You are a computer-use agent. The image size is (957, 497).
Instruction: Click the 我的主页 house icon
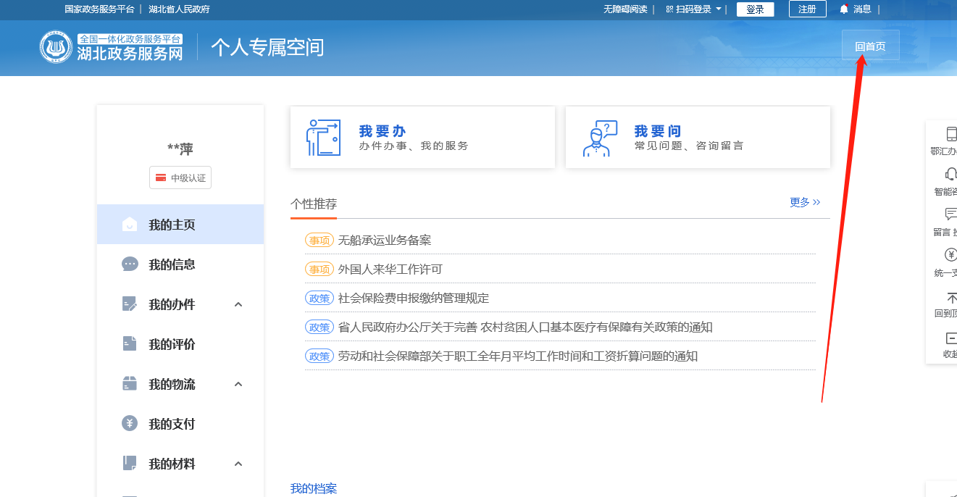[x=130, y=225]
